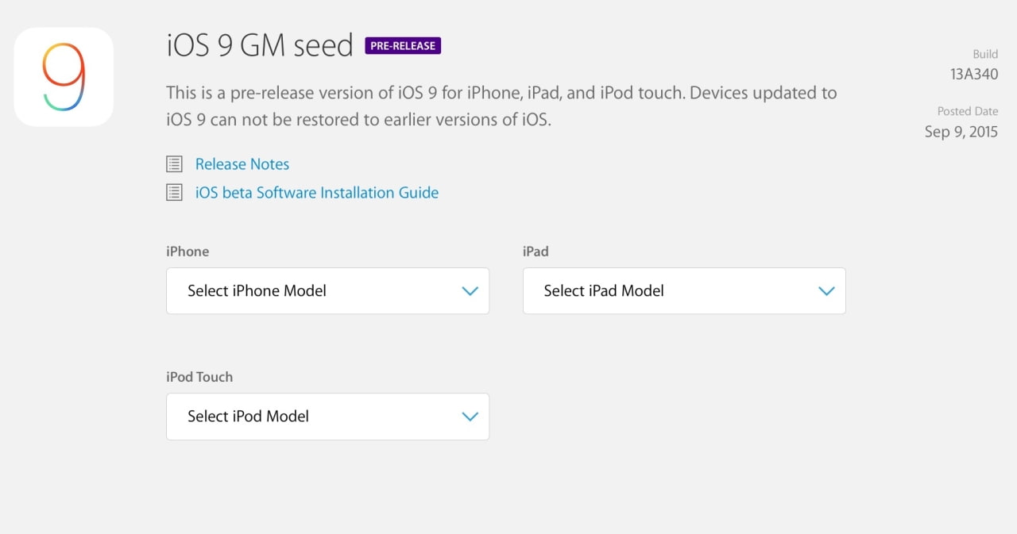
Task: Click the chevron on the iPod dropdown
Action: [470, 417]
